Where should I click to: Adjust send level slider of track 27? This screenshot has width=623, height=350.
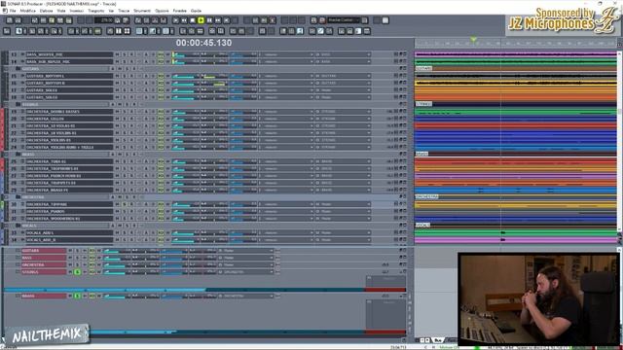(x=243, y=176)
